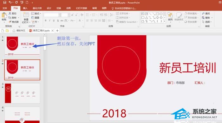Click the Paste clipboard icon
222x123 pixels.
click(4, 16)
